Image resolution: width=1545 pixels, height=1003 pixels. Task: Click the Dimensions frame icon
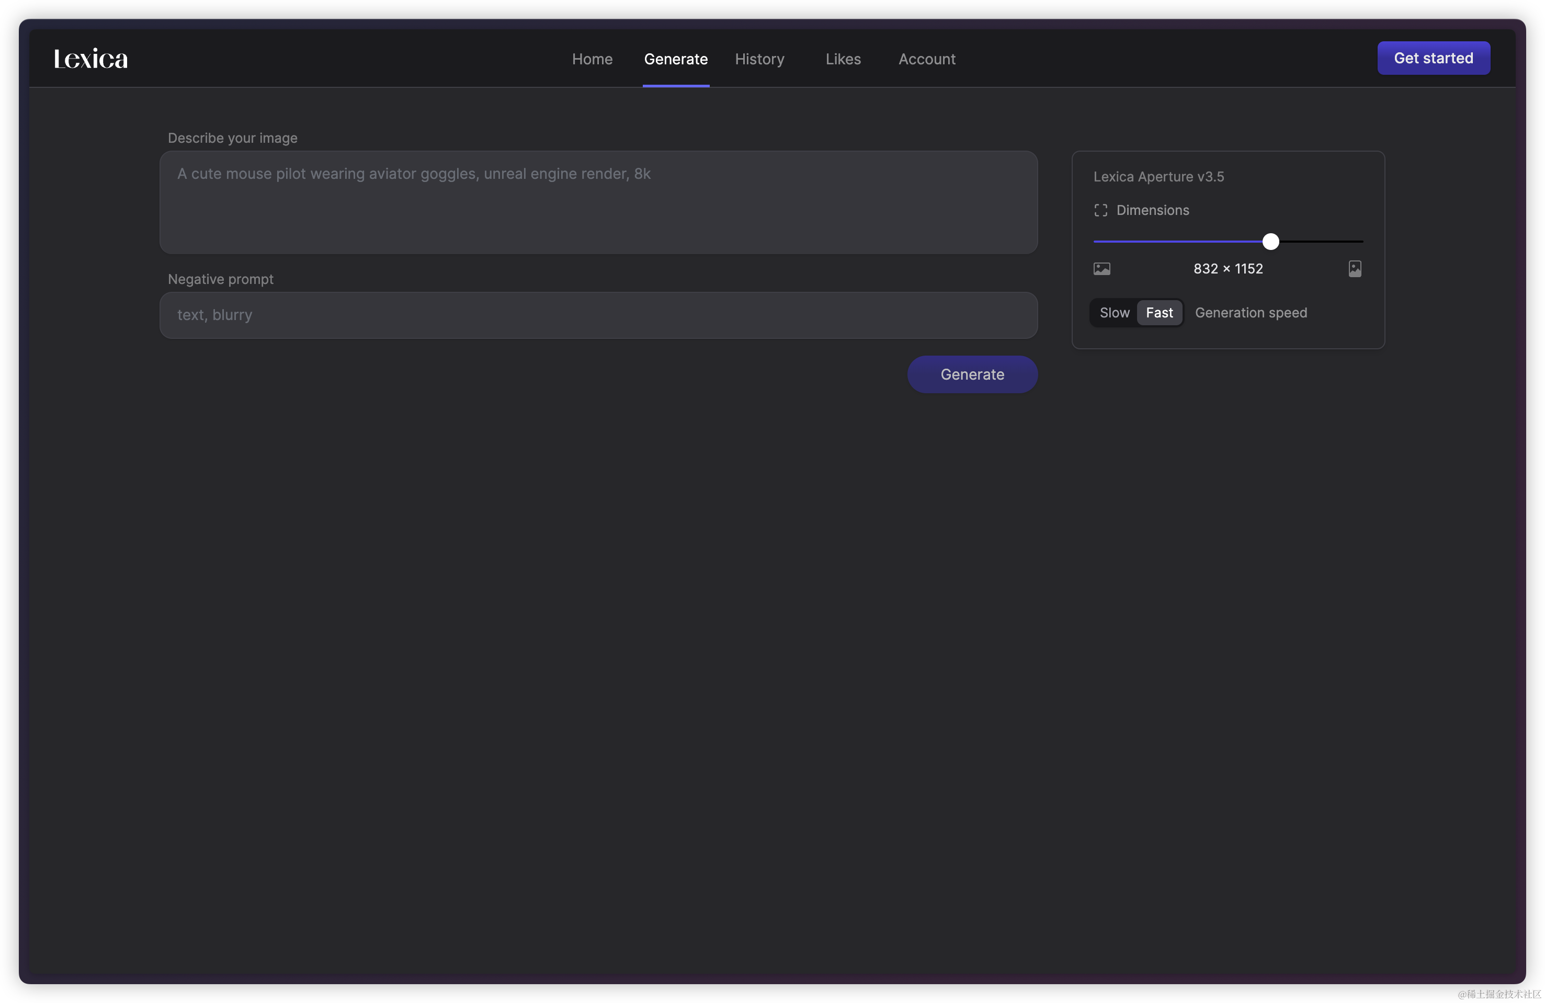coord(1100,210)
